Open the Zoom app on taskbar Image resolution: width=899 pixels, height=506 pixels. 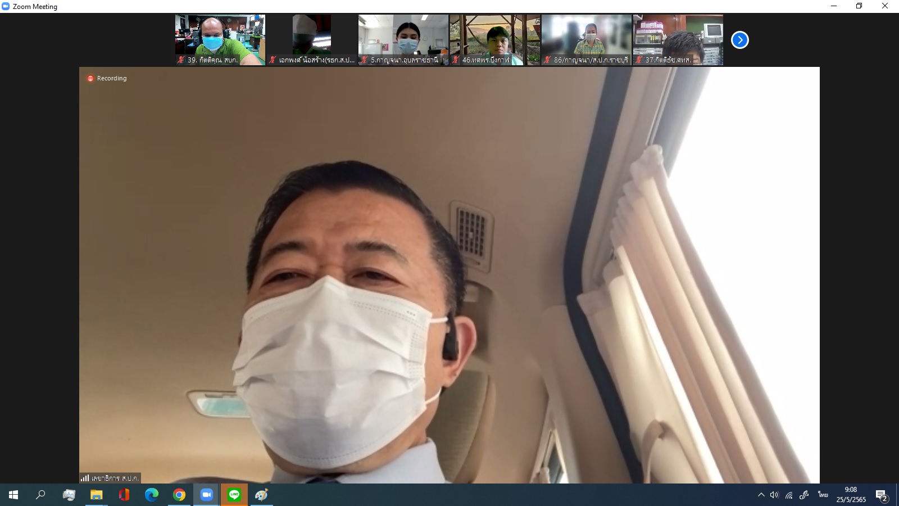[207, 495]
